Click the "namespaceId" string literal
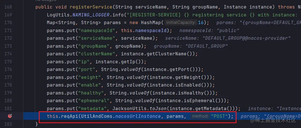The height and width of the screenshot is (128, 301). 97,31
